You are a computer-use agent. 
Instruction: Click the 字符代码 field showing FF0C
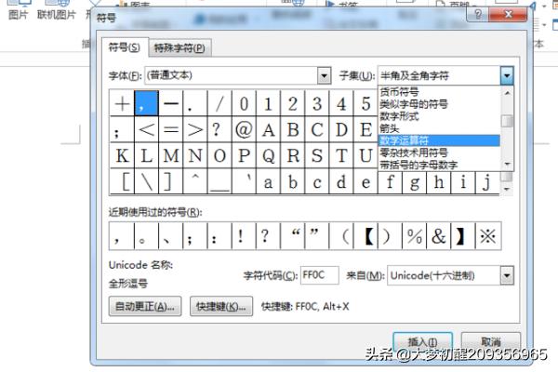319,275
